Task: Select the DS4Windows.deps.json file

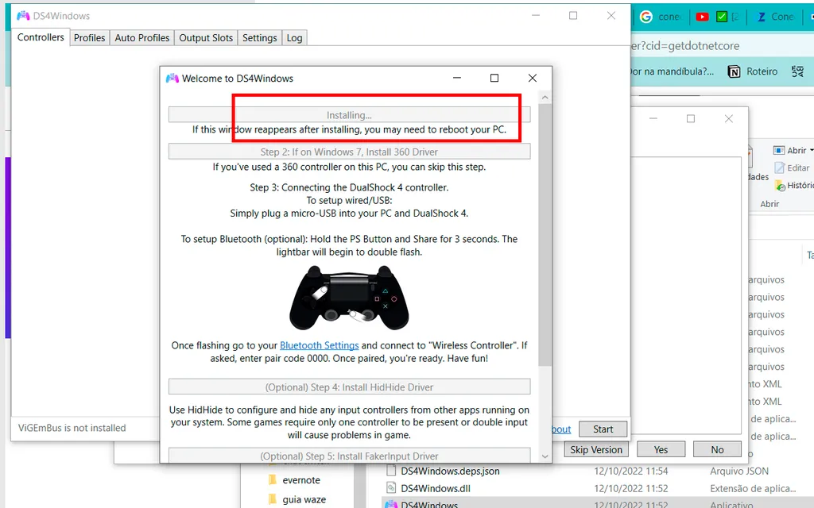Action: coord(450,471)
